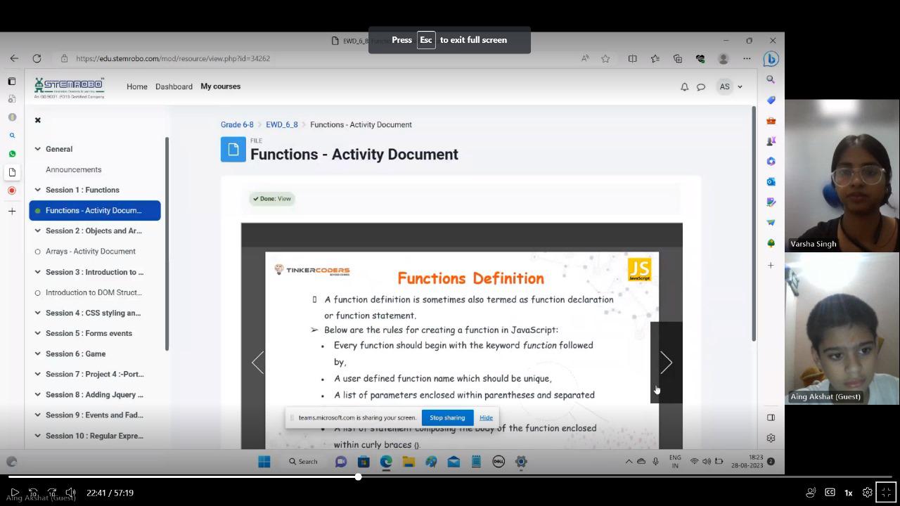Image resolution: width=900 pixels, height=506 pixels.
Task: Open Home in top navigation
Action: point(137,86)
